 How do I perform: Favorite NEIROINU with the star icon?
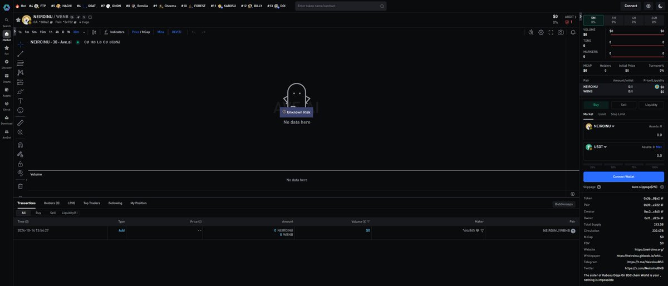click(x=18, y=19)
